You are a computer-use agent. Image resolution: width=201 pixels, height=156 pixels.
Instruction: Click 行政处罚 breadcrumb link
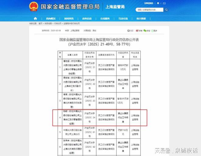click(x=57, y=23)
